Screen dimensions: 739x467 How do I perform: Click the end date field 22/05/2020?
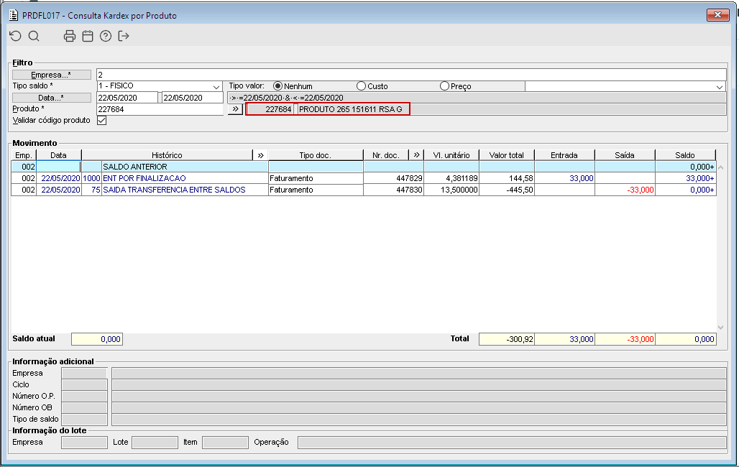point(192,98)
